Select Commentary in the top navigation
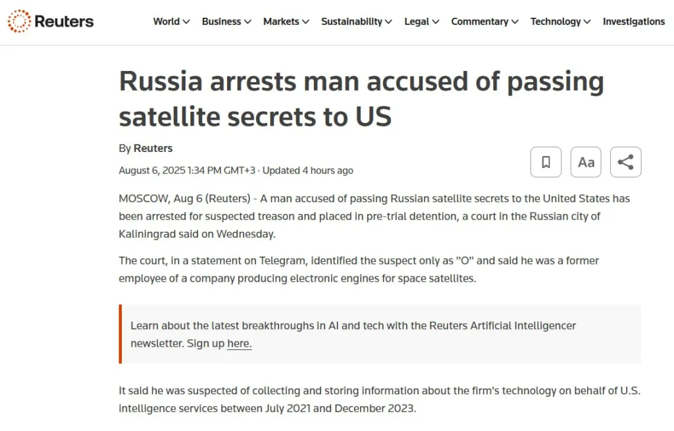The width and height of the screenshot is (674, 431). point(484,21)
